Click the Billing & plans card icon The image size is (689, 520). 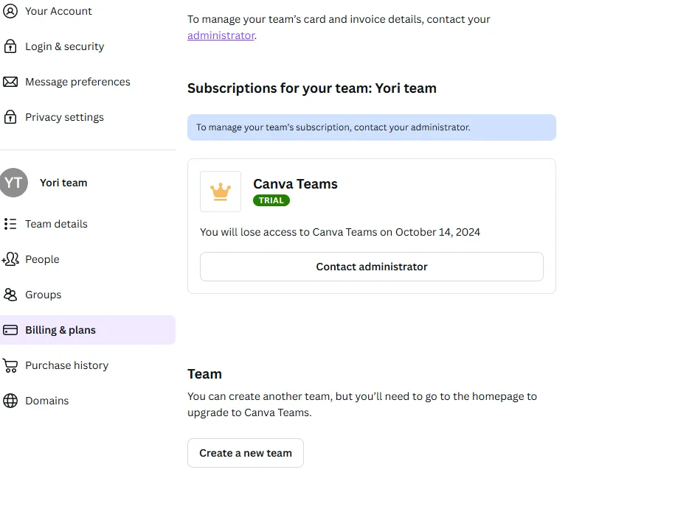(10, 330)
